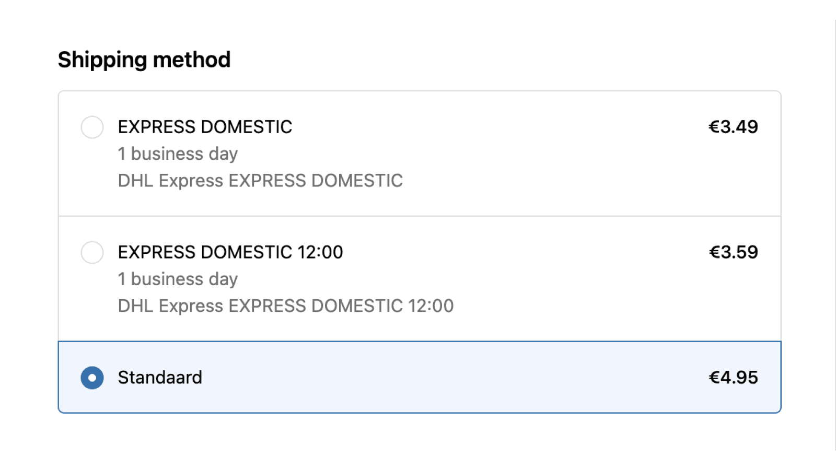Viewport: 836px width, 470px height.
Task: Click the "EXPRESS DOMESTIC 12:00" option title
Action: (230, 252)
